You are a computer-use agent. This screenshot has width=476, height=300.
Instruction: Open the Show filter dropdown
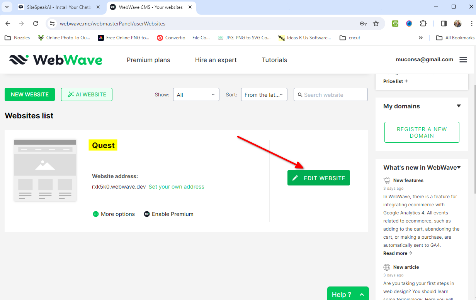196,95
